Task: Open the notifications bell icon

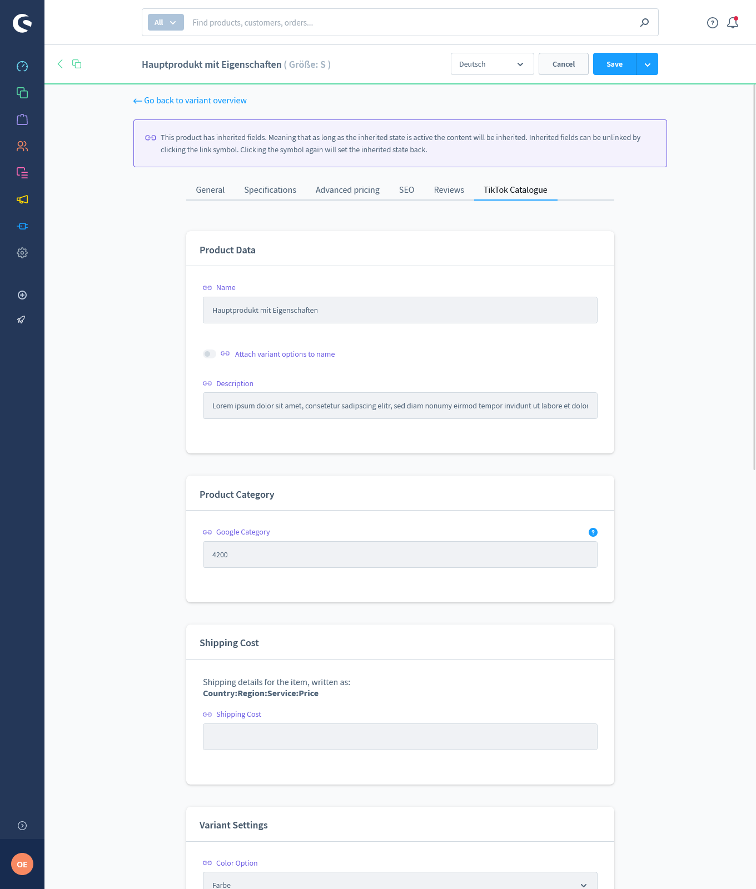Action: 733,22
